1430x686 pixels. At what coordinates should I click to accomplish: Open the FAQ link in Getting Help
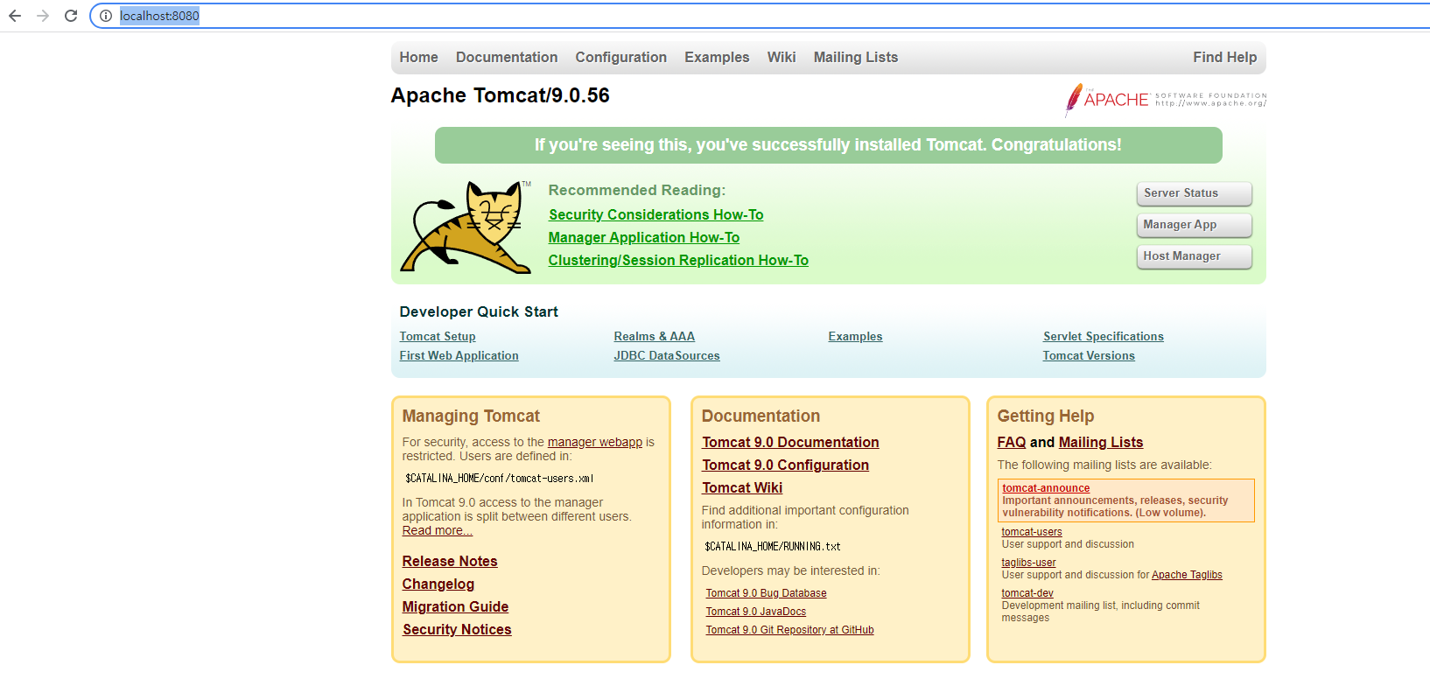[x=1011, y=442]
